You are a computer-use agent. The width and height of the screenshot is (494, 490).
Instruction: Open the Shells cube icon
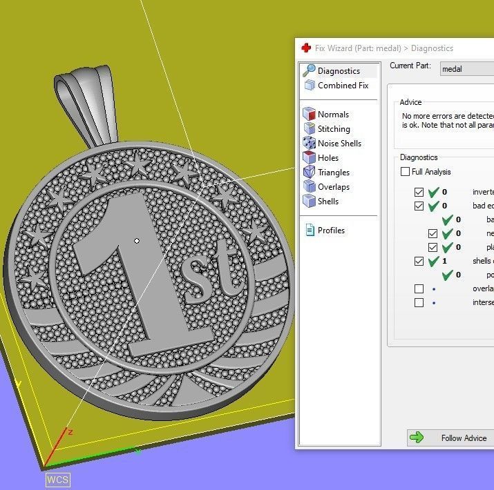(309, 201)
